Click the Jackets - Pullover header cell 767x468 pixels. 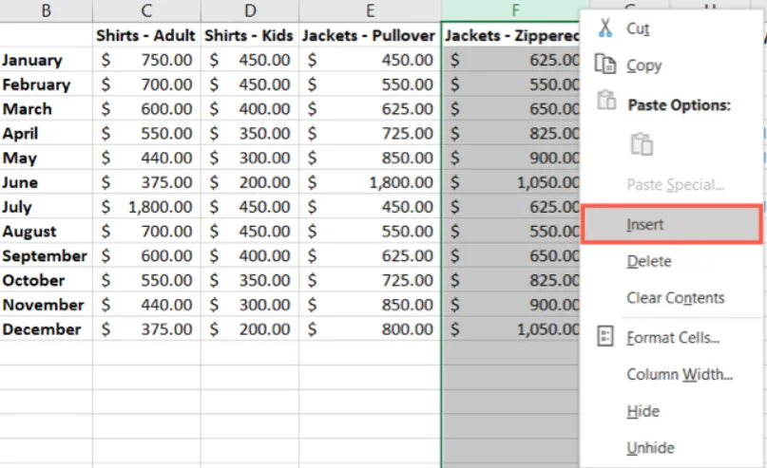[x=370, y=35]
